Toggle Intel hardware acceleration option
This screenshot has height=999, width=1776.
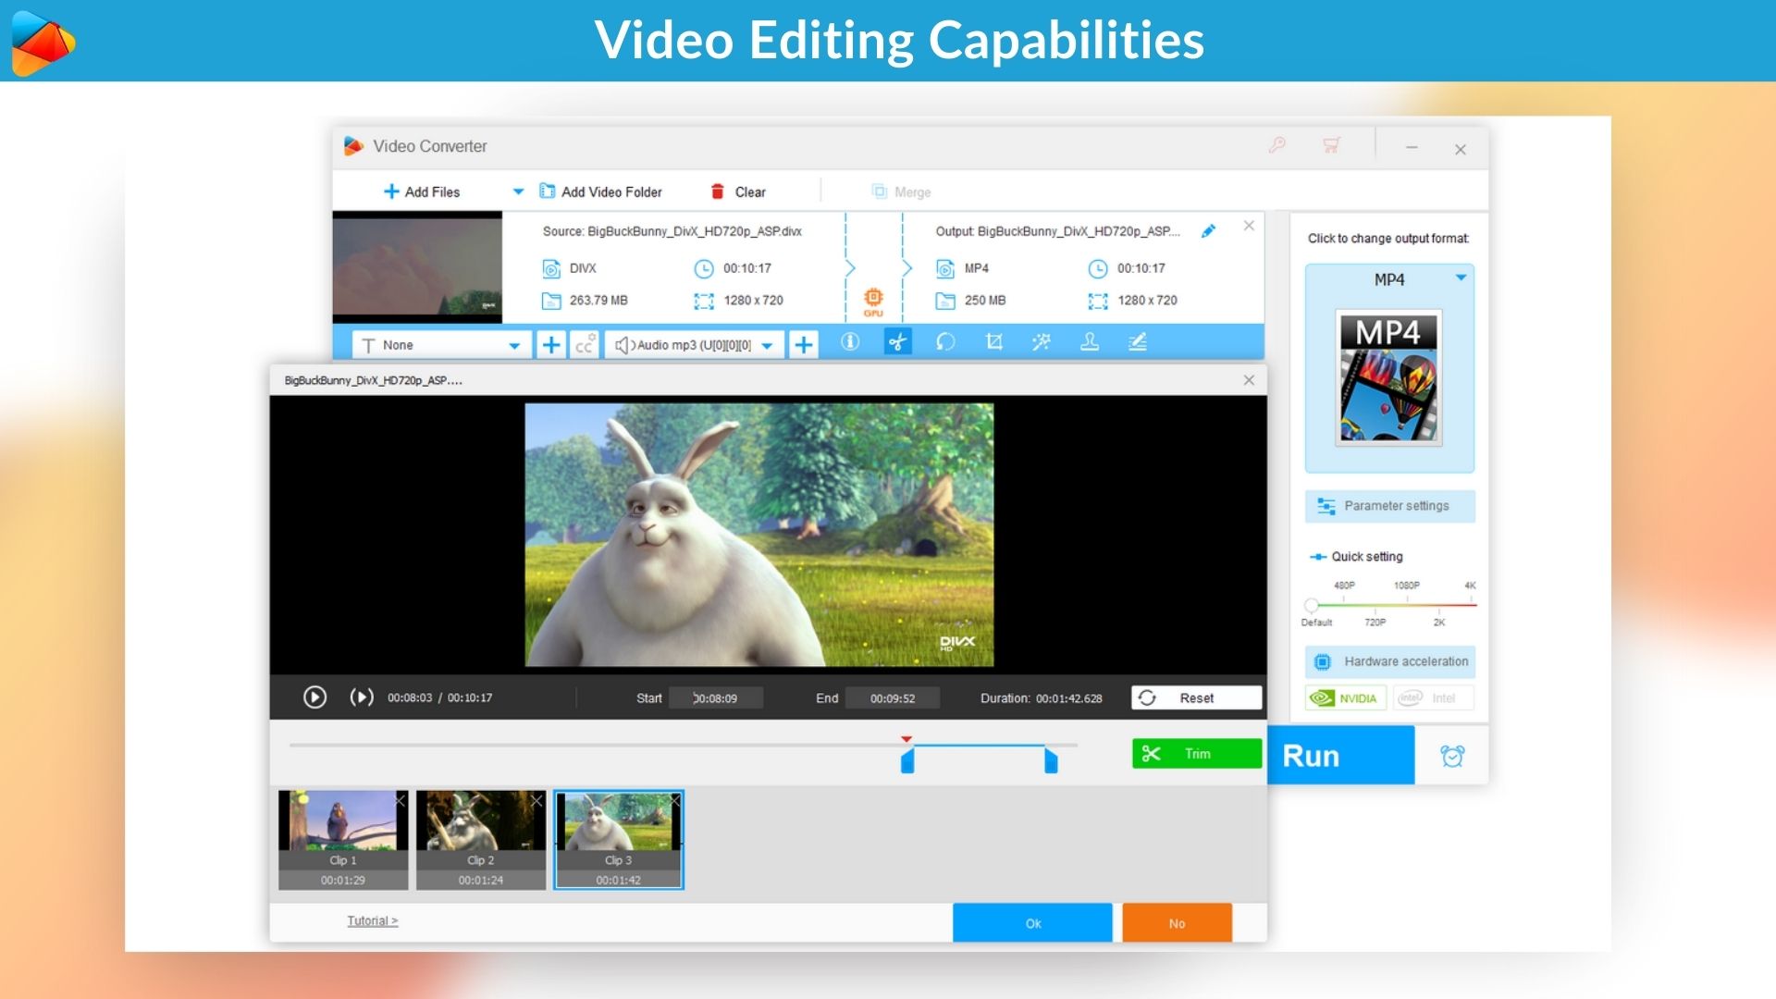[1433, 698]
